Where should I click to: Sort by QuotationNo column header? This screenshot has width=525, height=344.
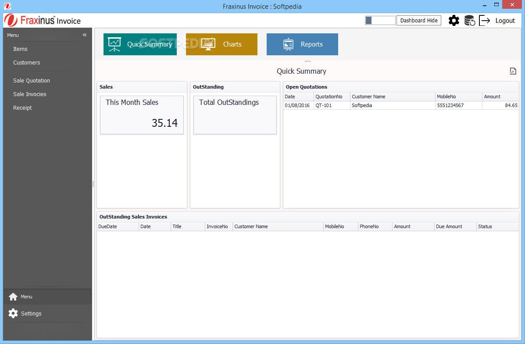pyautogui.click(x=332, y=97)
